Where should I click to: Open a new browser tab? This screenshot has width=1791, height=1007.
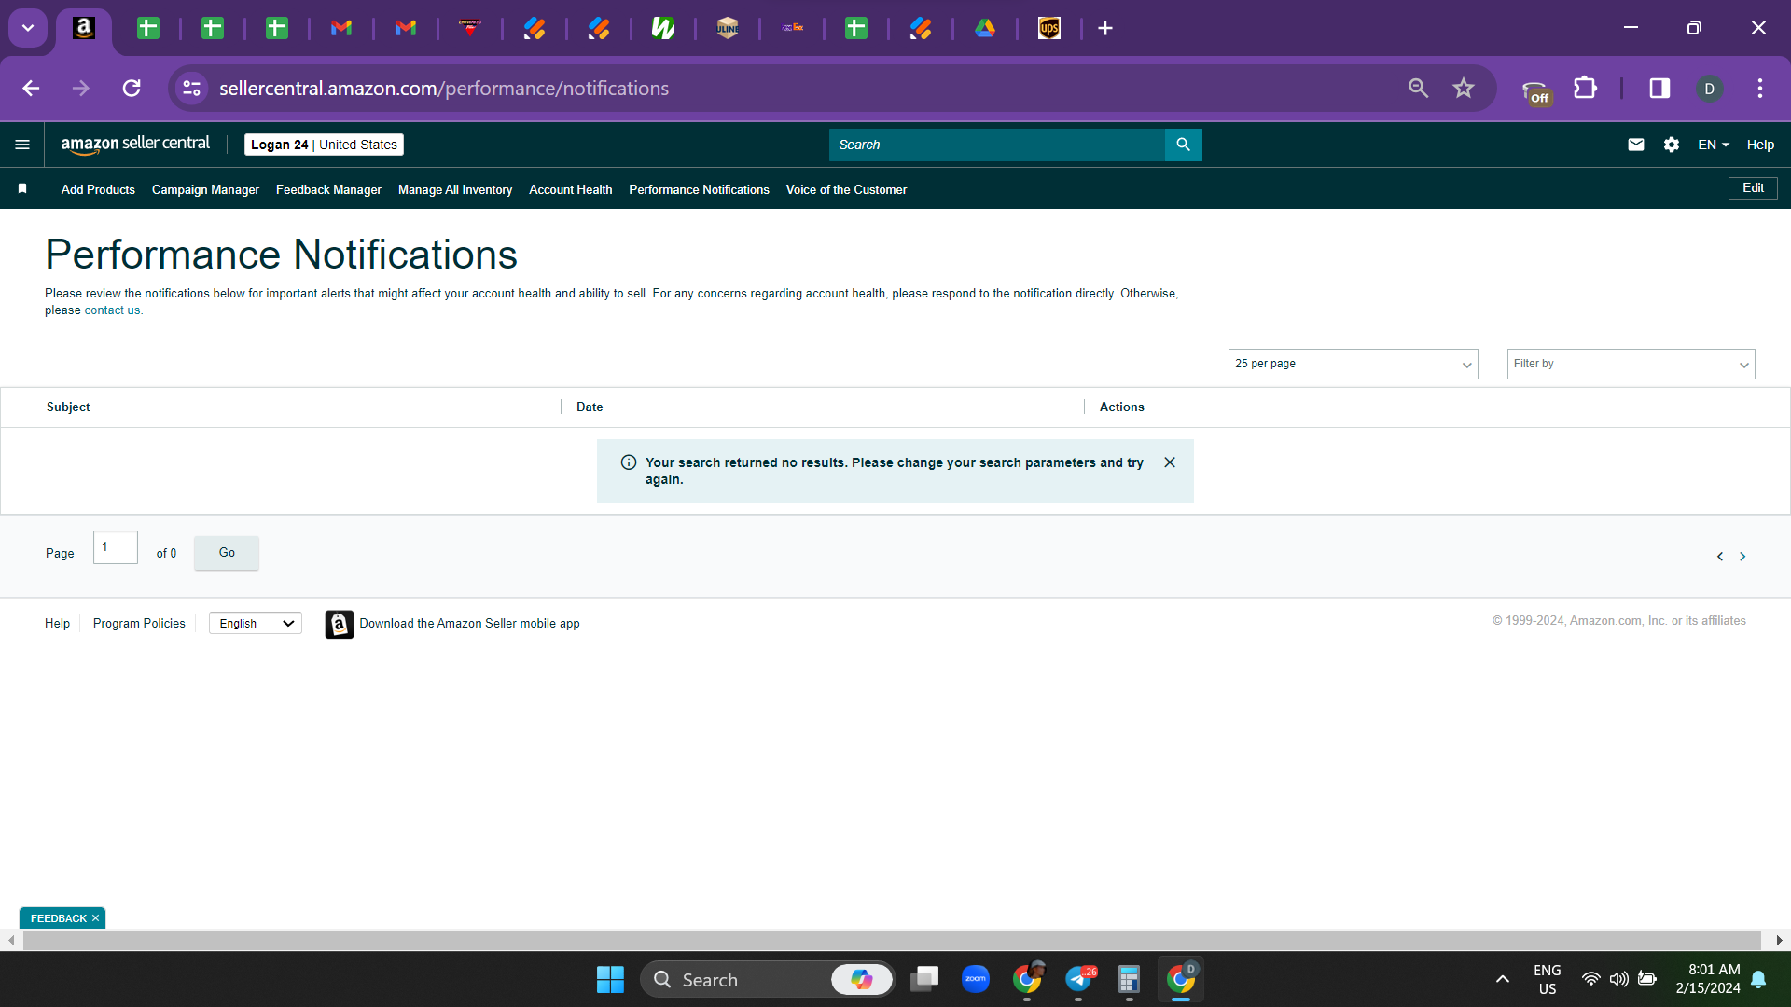click(x=1105, y=28)
